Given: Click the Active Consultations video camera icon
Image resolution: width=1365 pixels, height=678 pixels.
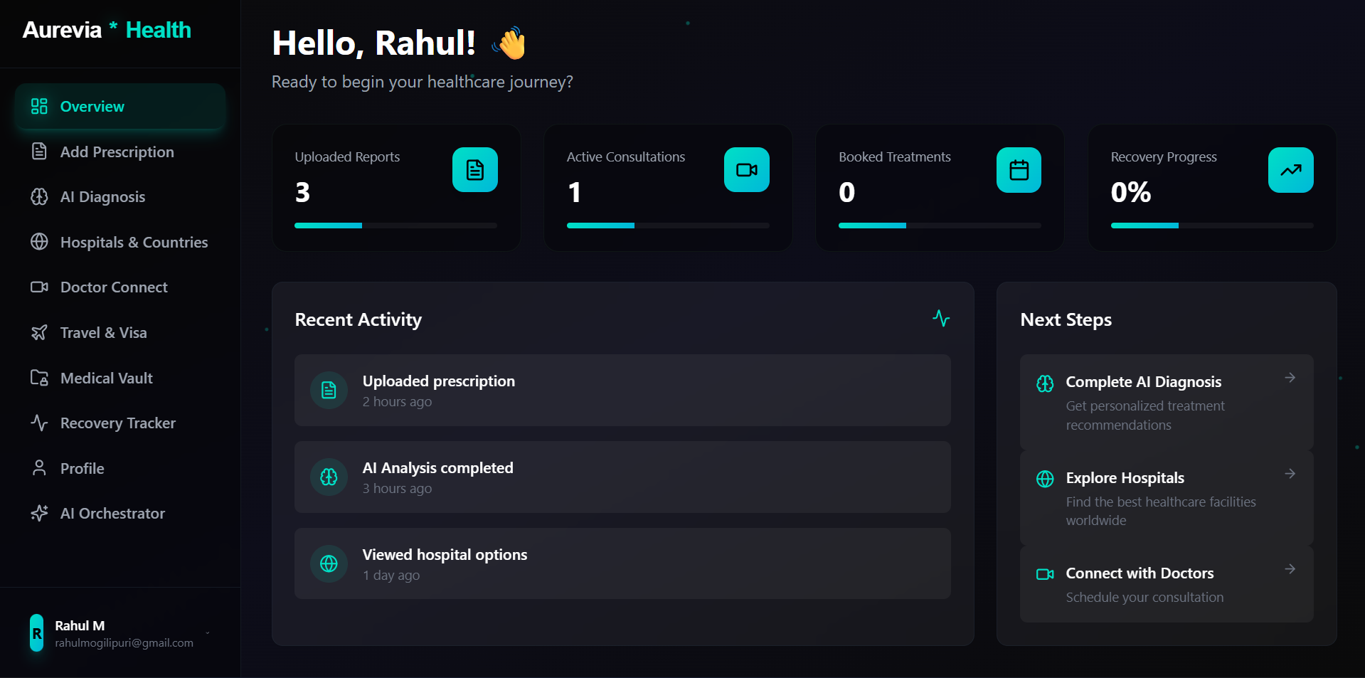Looking at the screenshot, I should [746, 170].
